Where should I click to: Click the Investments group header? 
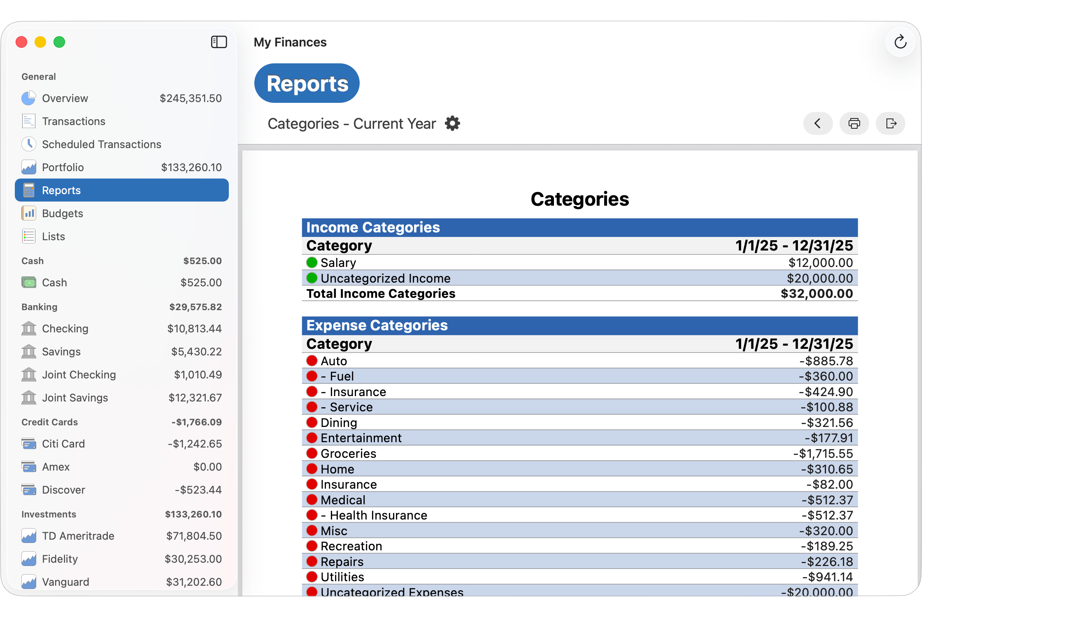pos(49,514)
